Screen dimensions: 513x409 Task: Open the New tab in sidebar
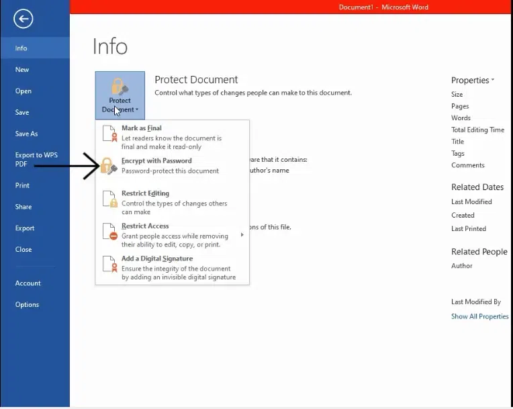[35, 70]
